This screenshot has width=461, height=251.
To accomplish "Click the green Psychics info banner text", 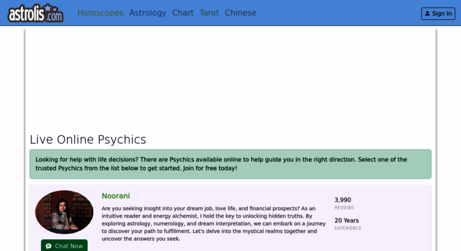I will tap(221, 164).
